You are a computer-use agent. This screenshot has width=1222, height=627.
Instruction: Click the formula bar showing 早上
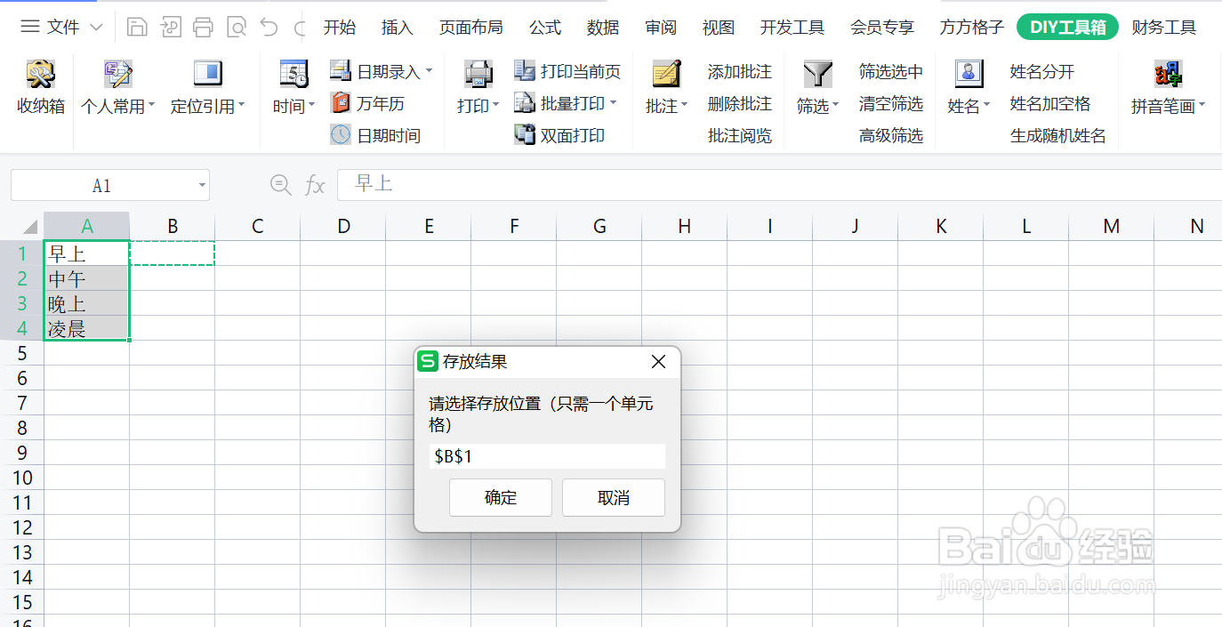pyautogui.click(x=779, y=185)
